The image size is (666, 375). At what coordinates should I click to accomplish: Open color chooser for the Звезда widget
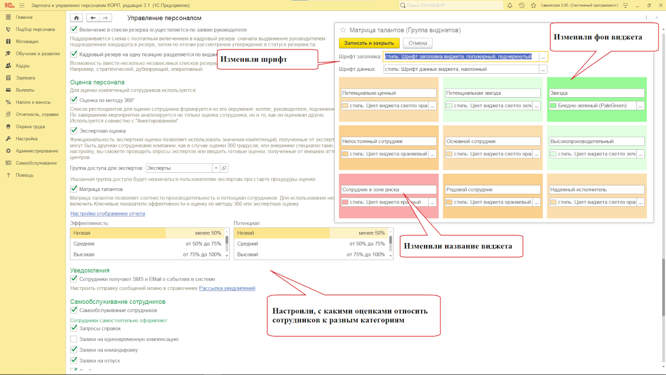coord(640,106)
